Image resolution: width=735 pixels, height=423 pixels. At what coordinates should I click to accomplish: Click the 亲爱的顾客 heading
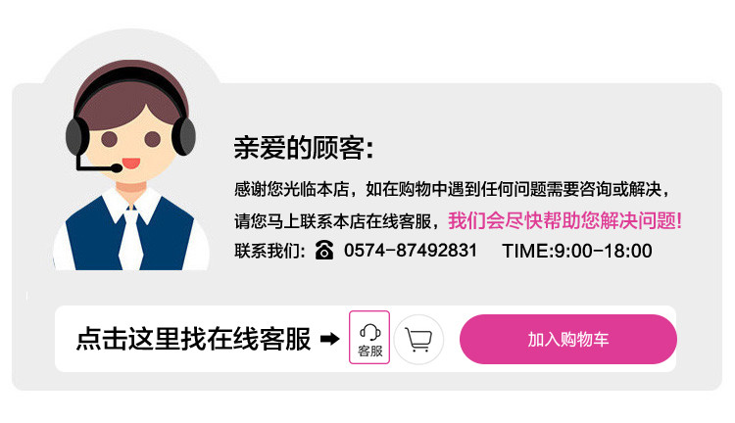304,148
